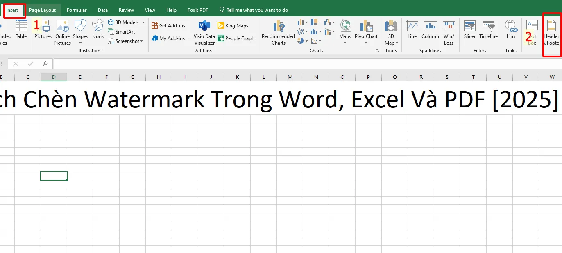Click the Insert Function fx button

click(45, 64)
